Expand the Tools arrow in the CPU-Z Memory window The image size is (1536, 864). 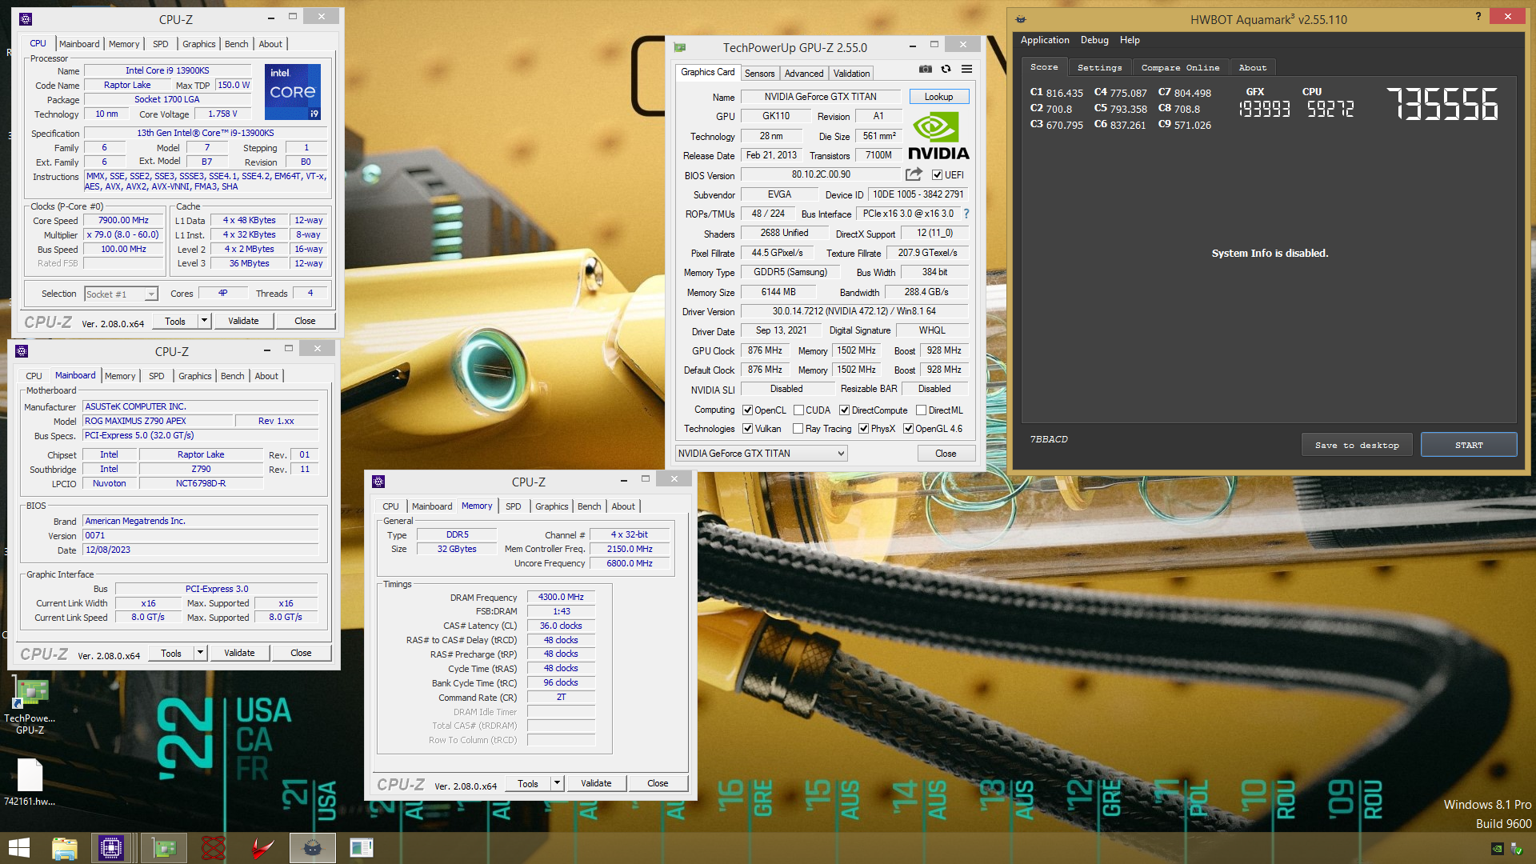pos(557,783)
